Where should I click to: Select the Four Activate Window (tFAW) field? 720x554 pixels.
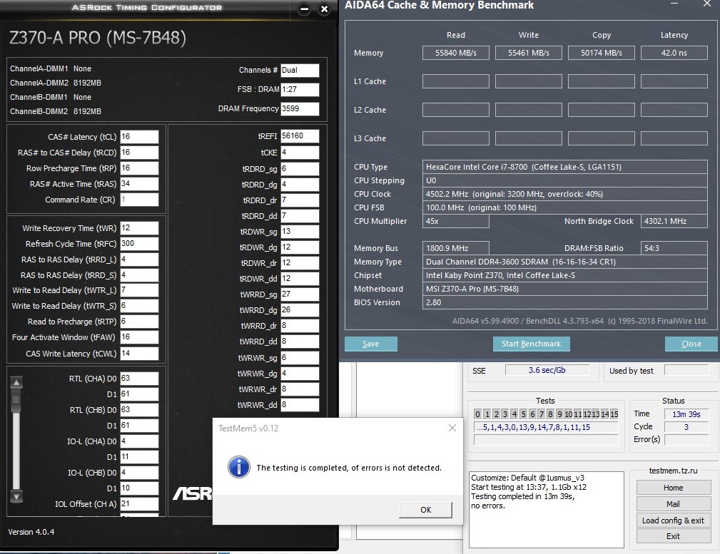(x=139, y=337)
